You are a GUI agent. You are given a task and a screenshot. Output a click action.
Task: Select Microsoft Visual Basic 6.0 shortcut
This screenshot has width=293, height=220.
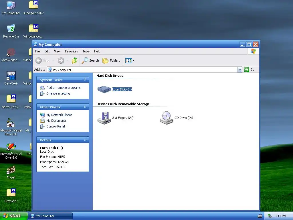11,127
